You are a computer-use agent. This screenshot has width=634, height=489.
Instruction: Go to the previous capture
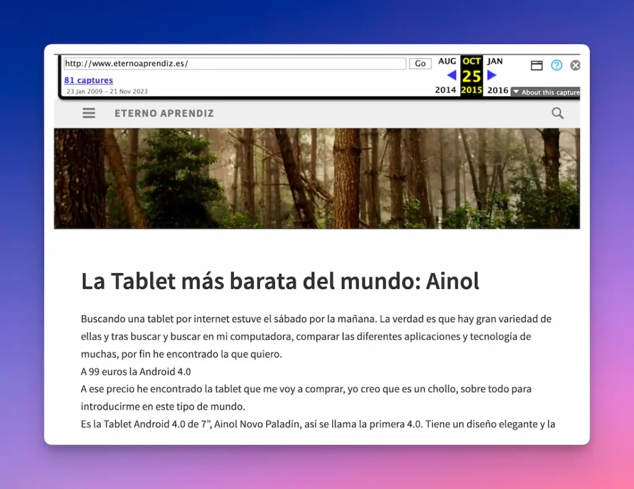(451, 74)
